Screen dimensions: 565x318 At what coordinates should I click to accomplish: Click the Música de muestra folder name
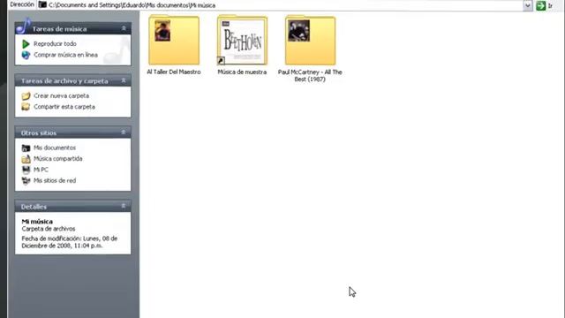pos(242,72)
